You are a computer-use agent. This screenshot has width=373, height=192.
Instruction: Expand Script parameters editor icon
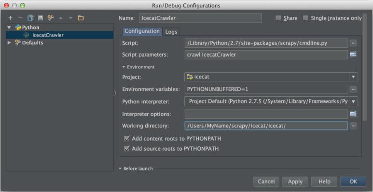click(x=353, y=55)
